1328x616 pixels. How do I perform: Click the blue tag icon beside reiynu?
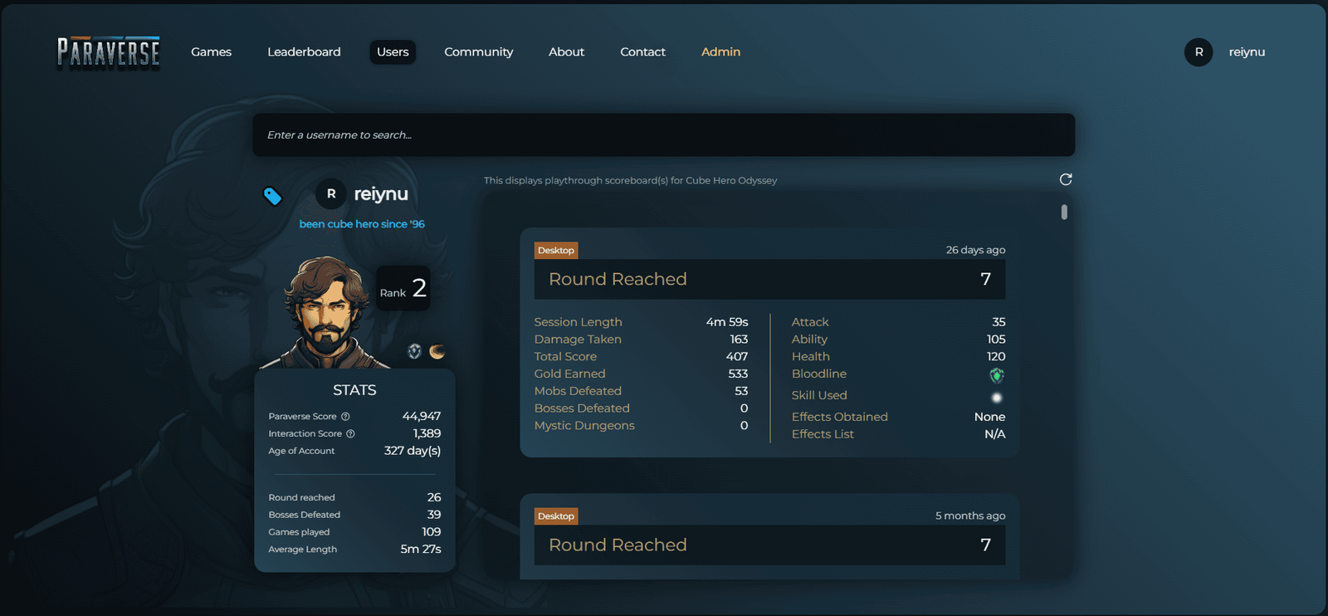pyautogui.click(x=272, y=196)
